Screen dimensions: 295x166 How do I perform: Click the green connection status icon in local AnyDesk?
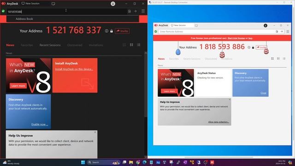pos(3,11)
